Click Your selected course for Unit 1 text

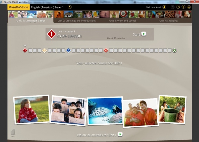[99, 63]
